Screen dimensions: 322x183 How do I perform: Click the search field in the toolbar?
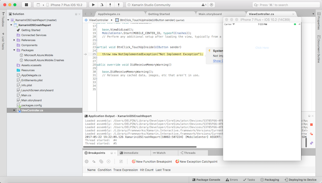tap(286, 5)
